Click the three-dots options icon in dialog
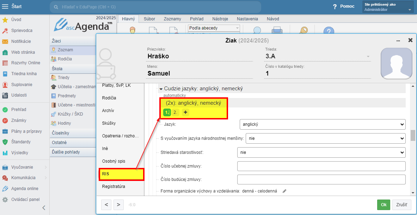This screenshot has width=417, height=215. [x=398, y=40]
